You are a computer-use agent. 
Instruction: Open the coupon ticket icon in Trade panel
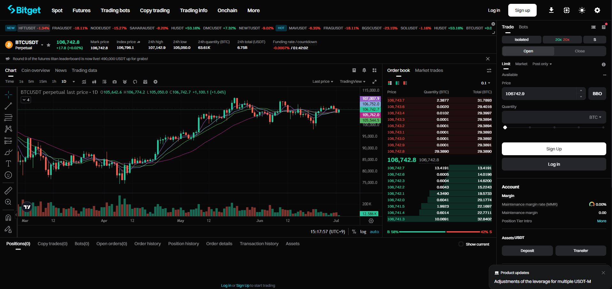[593, 27]
